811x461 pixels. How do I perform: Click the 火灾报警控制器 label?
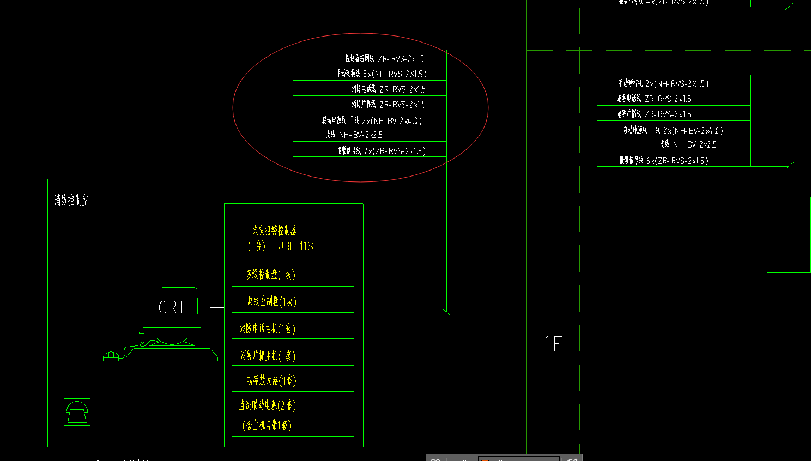[274, 230]
